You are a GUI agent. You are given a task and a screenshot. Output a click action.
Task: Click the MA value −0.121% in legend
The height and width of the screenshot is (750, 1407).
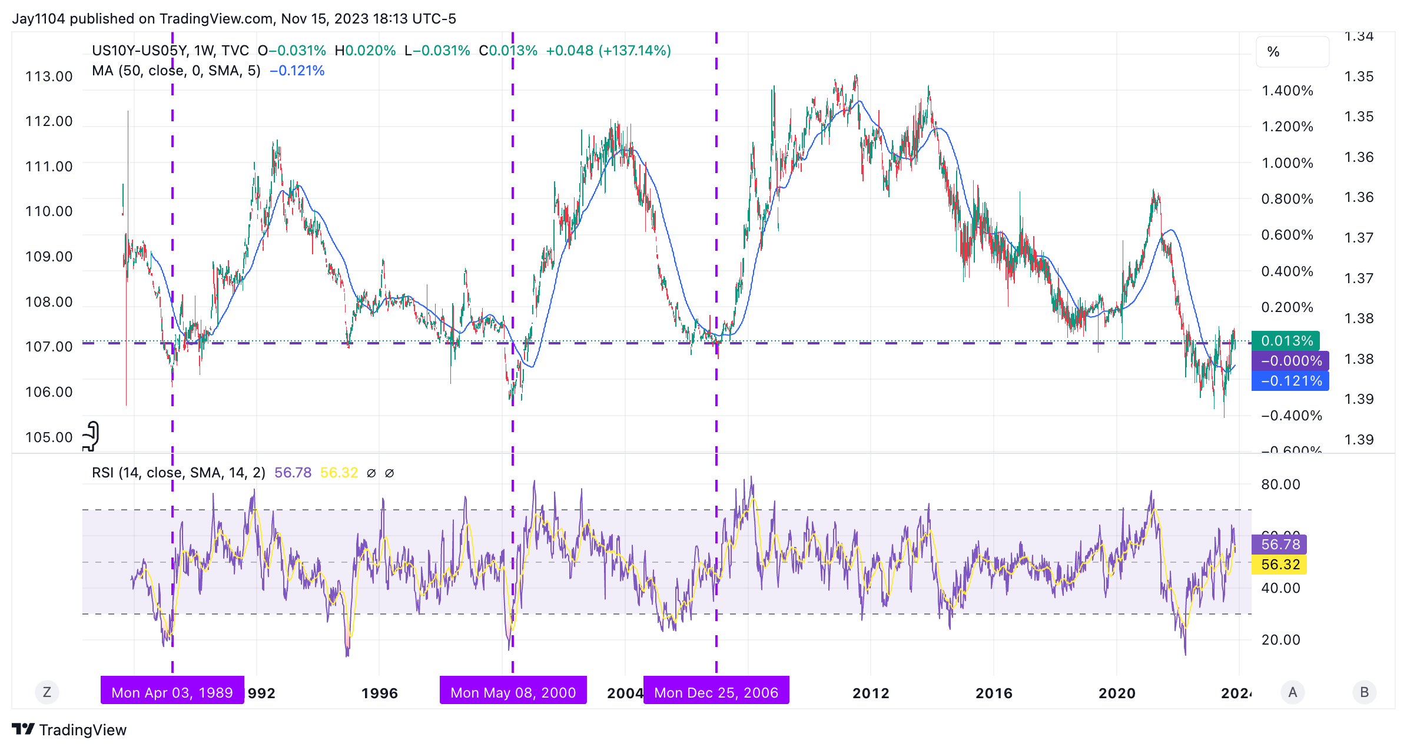pos(297,71)
